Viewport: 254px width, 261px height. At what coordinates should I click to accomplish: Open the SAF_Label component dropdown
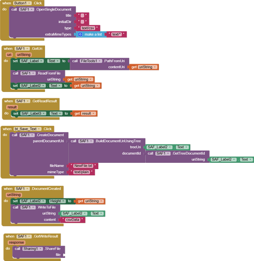click(32, 61)
